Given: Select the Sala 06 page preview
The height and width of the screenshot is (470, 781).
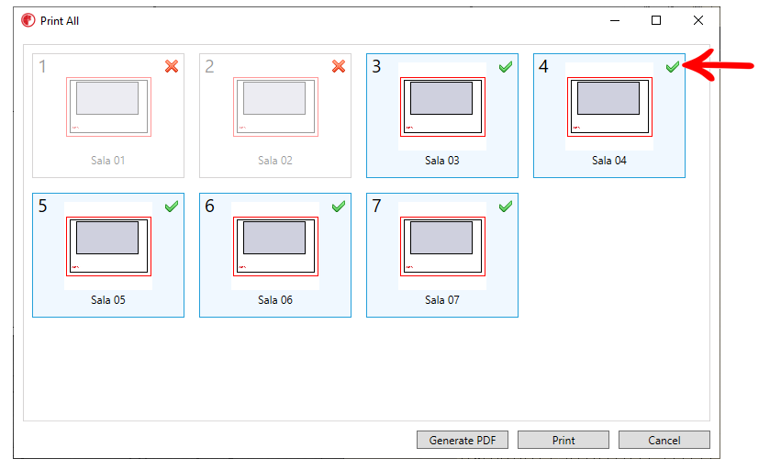Looking at the screenshot, I should click(x=275, y=246).
